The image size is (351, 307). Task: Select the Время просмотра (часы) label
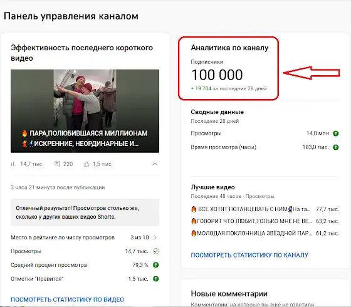pyautogui.click(x=223, y=147)
